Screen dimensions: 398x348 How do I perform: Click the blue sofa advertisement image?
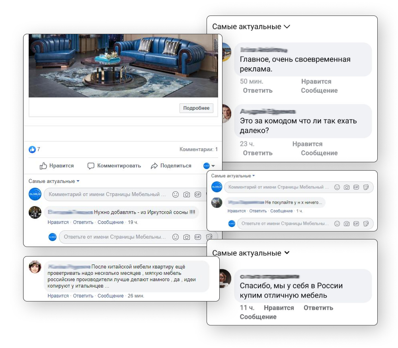pyautogui.click(x=123, y=66)
